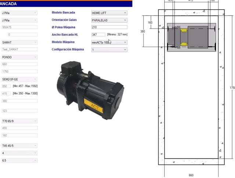Click the field containing 415

click(x=6, y=94)
